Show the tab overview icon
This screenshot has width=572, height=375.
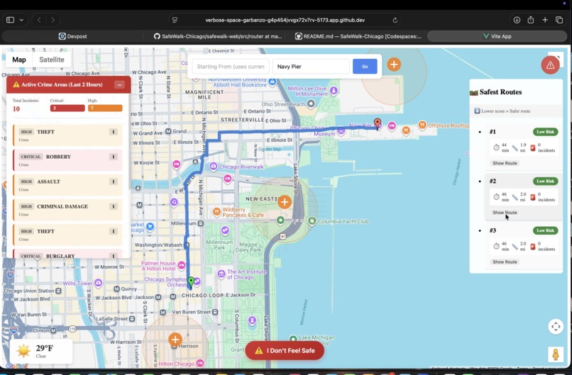click(559, 20)
